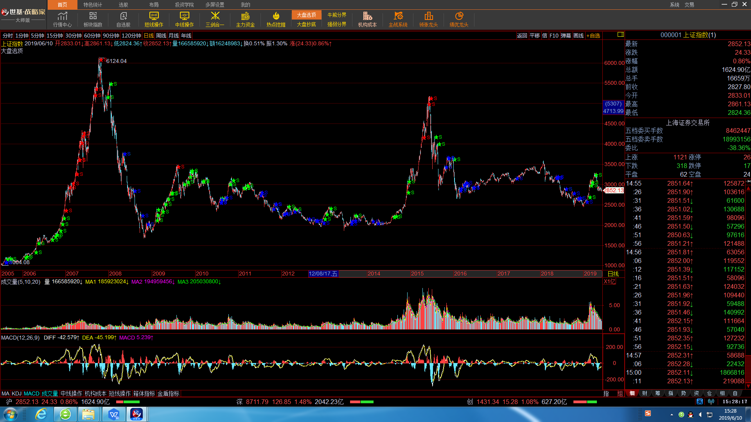Screen dimensions: 751x422
Task: Open 系统 system menu
Action: [674, 5]
